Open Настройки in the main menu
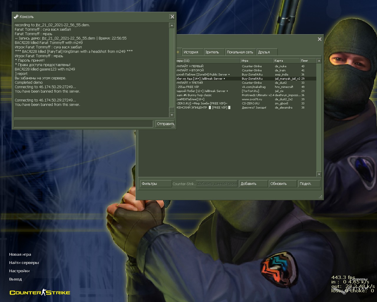The width and height of the screenshot is (377, 302). pos(19,271)
